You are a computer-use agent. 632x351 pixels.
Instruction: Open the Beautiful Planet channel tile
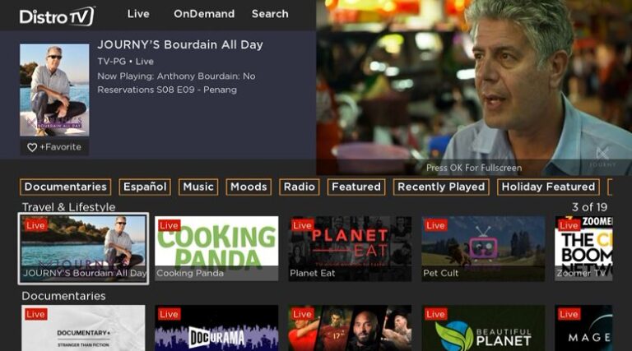483,328
